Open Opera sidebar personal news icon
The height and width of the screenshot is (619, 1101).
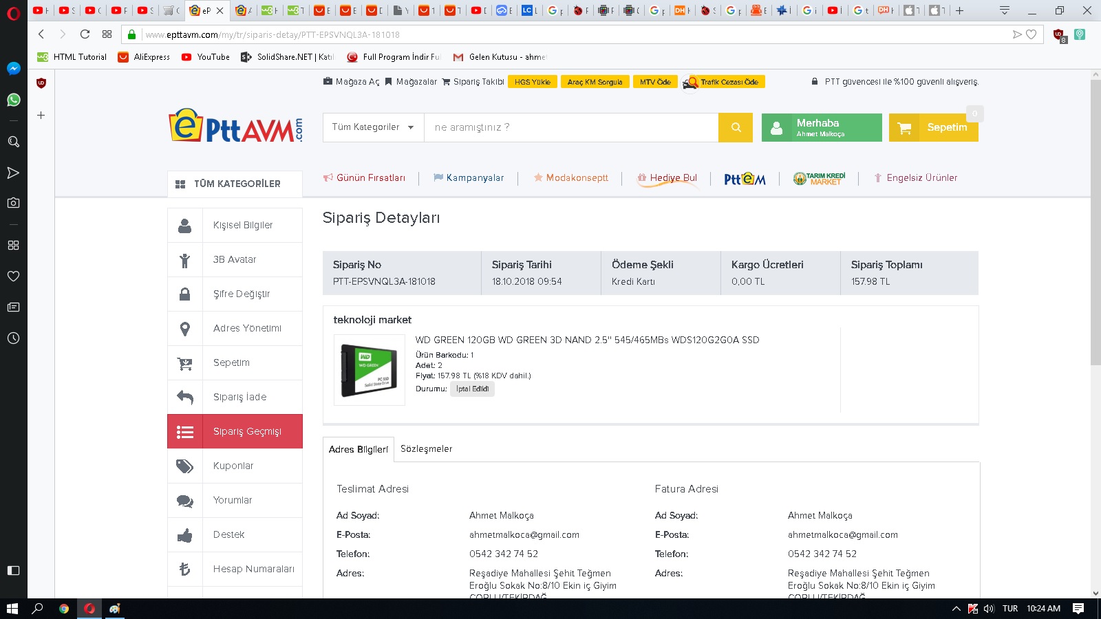[13, 307]
